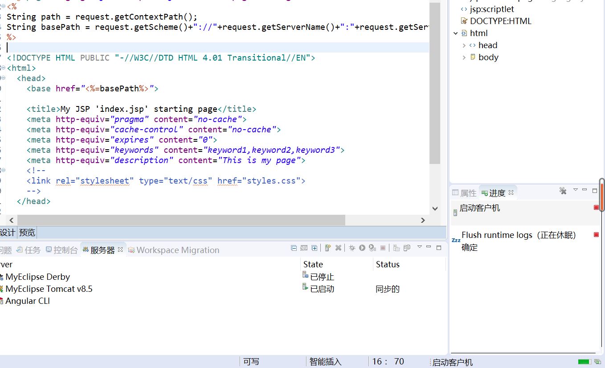Cancel the 启动客户机 job with red stop button
This screenshot has width=605, height=368.
click(597, 207)
